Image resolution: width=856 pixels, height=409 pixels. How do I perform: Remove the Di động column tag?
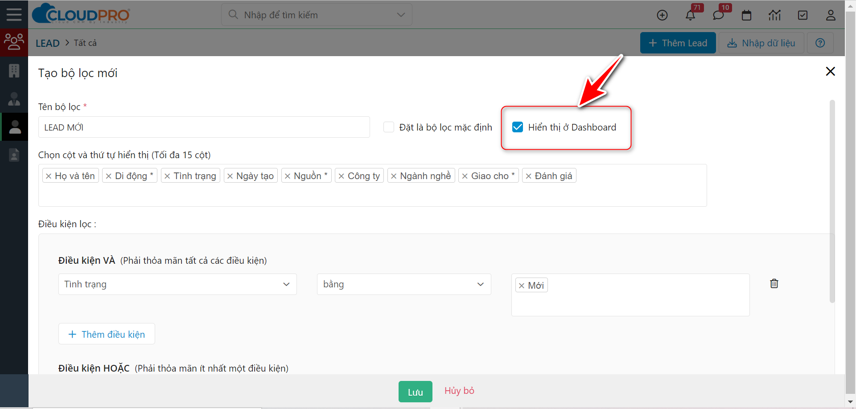click(x=108, y=176)
